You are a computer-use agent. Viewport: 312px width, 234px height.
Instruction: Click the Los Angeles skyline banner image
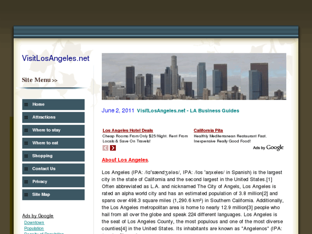pos(194,76)
